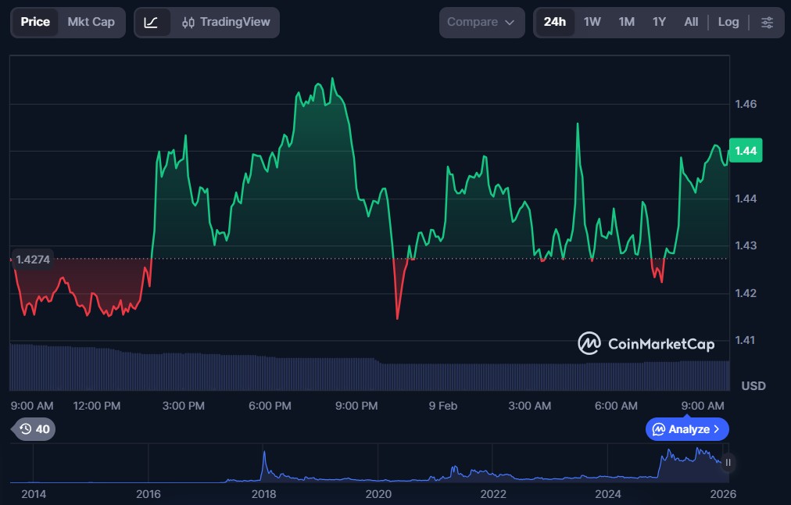The width and height of the screenshot is (791, 505).
Task: Choose the 1M time range
Action: click(626, 23)
